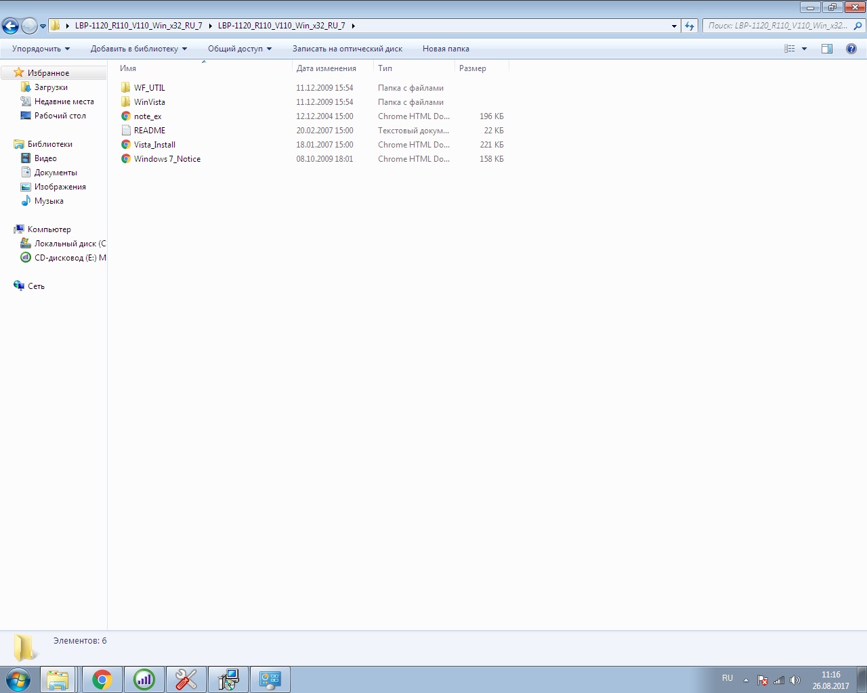Click the refresh icon beside address bar
This screenshot has height=693, width=867.
[x=690, y=26]
